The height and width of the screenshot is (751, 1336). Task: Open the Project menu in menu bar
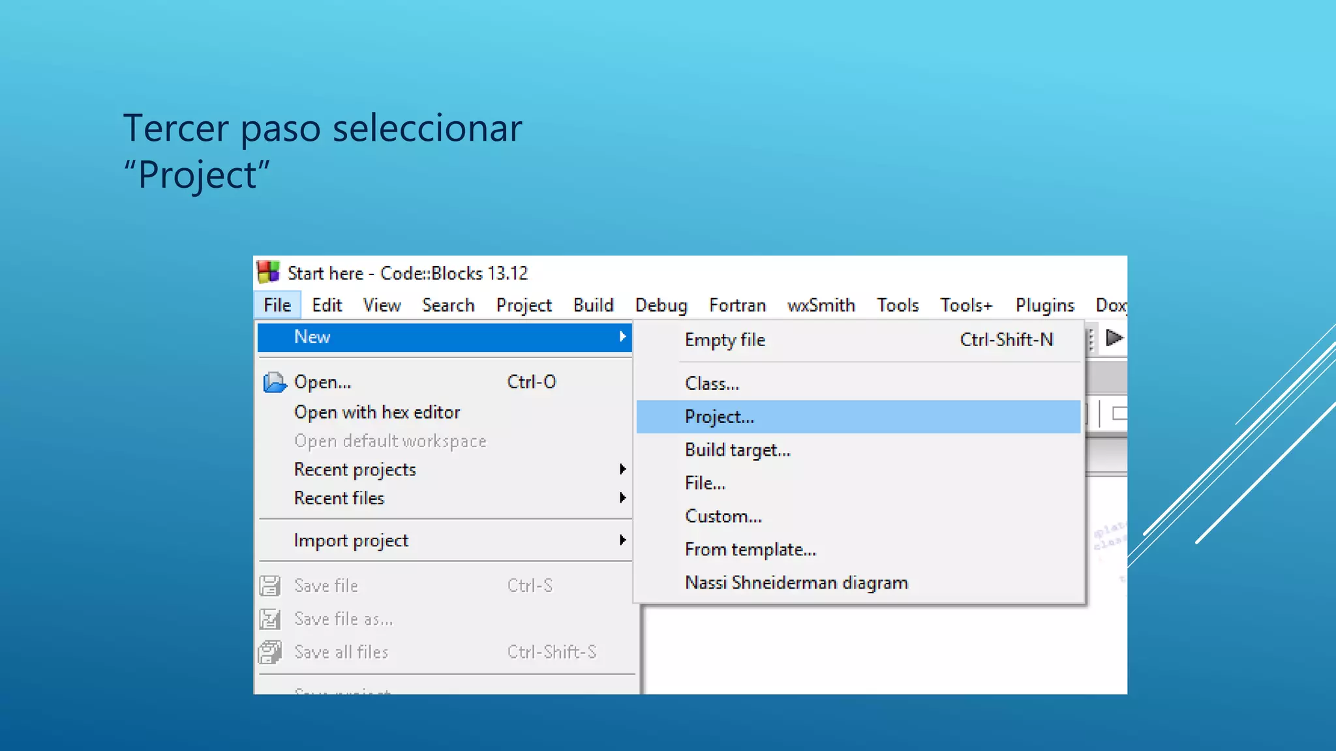point(524,305)
